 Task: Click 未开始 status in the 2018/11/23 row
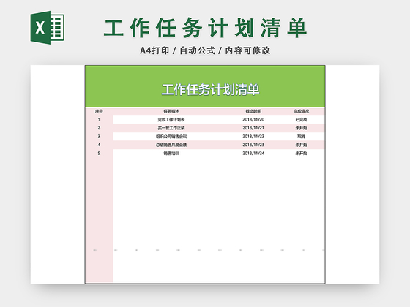(301, 145)
